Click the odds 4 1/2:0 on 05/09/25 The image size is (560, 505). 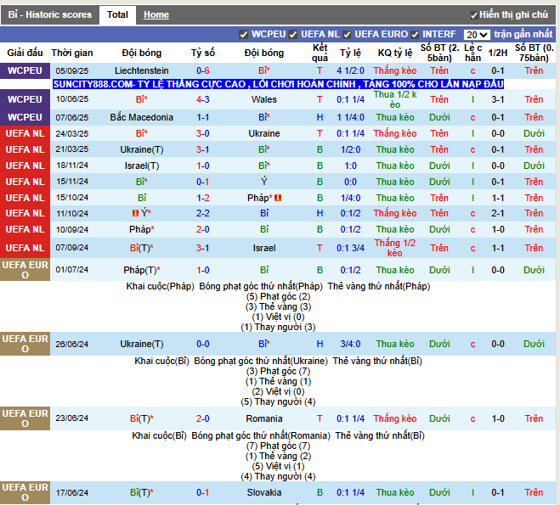350,70
